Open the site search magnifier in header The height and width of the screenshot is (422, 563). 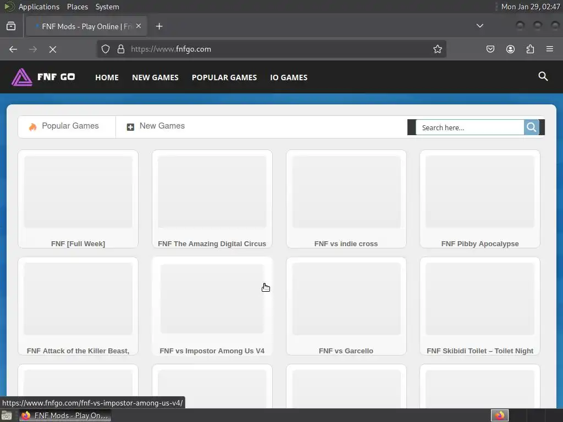pos(543,76)
